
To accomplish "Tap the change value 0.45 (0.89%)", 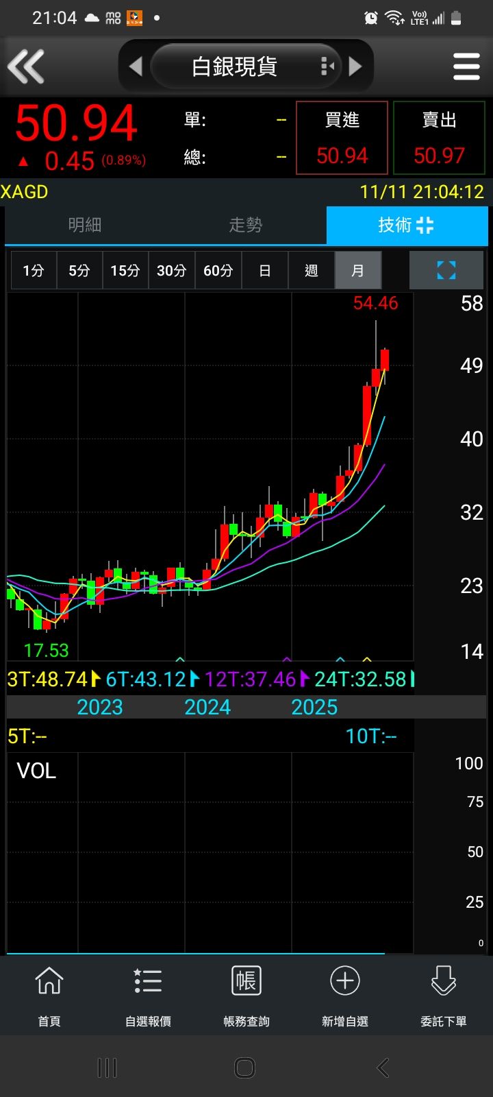I will point(95,161).
